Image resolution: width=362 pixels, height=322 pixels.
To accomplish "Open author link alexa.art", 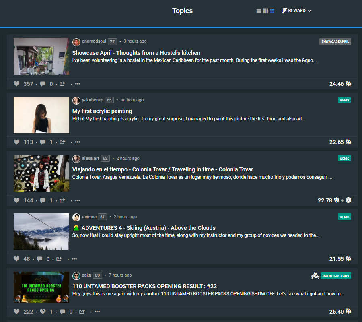I will pyautogui.click(x=90, y=158).
